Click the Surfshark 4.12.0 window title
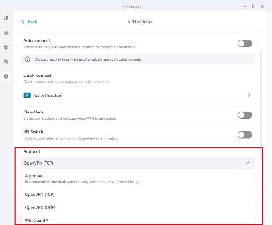This screenshot has width=272, height=225. 132,7
